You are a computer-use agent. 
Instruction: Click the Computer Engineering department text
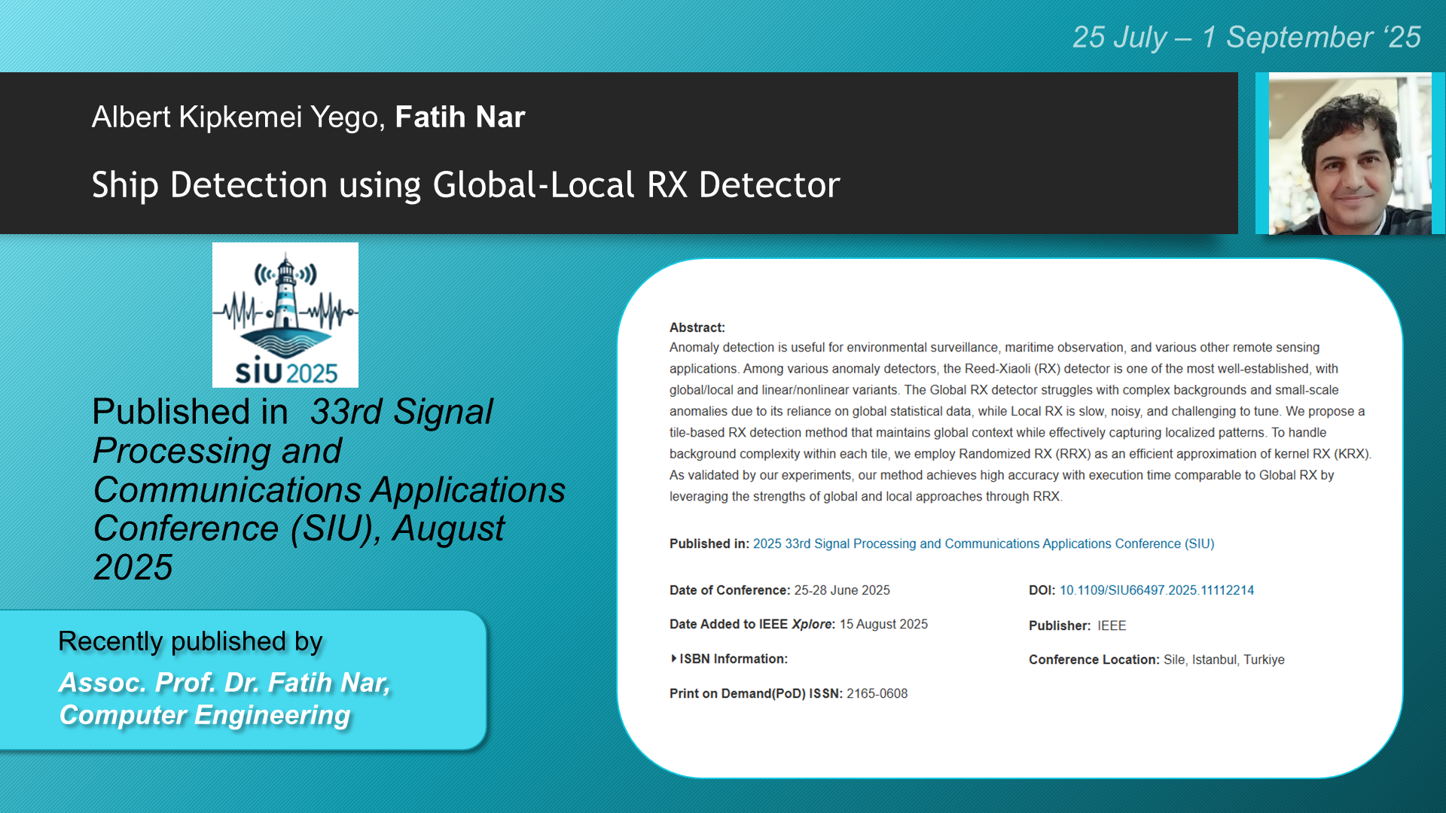point(205,715)
